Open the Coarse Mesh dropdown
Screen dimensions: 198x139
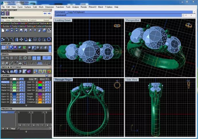point(14,51)
